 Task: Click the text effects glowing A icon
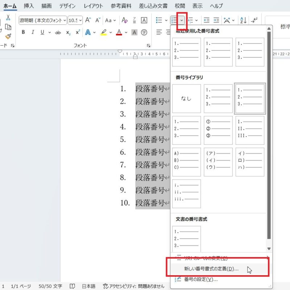coord(88,32)
